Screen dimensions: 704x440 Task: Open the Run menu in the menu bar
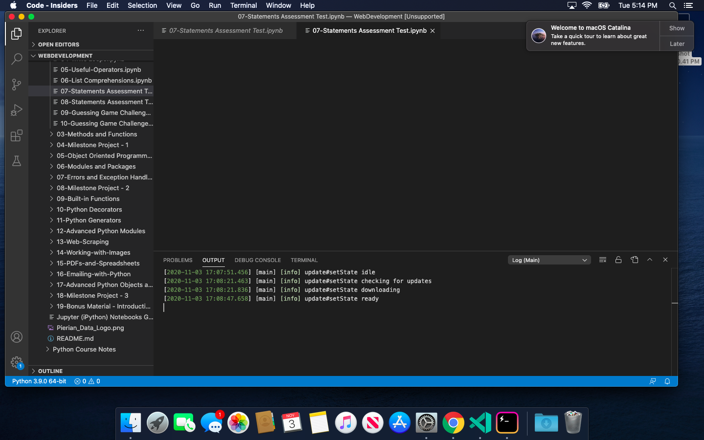pos(215,5)
